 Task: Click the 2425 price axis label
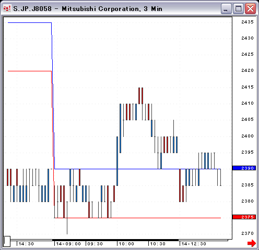click(248, 54)
